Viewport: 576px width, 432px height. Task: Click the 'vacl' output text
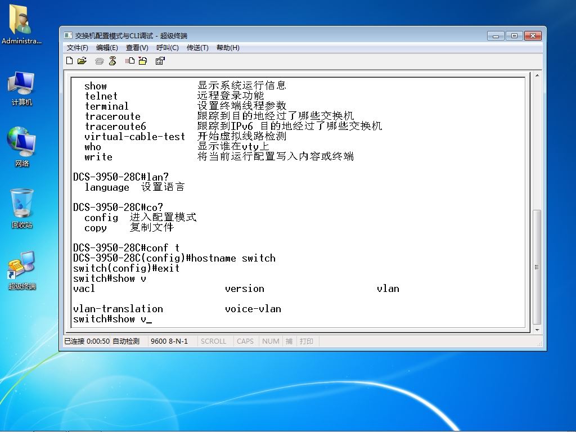coord(84,289)
